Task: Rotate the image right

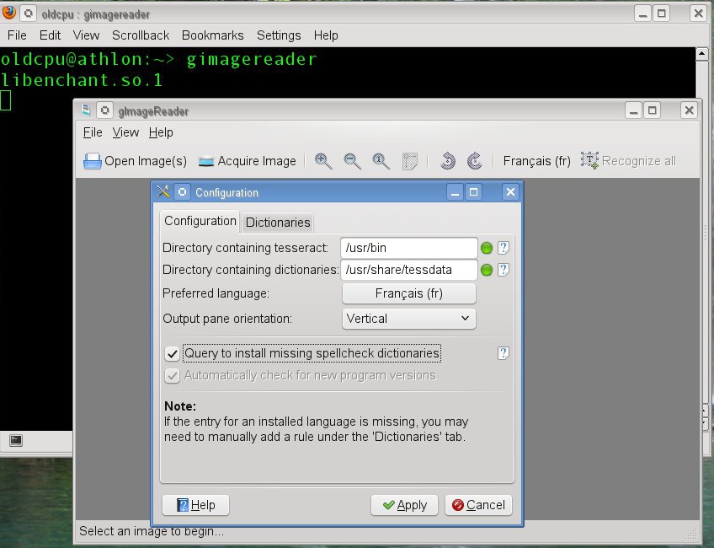Action: (x=475, y=161)
